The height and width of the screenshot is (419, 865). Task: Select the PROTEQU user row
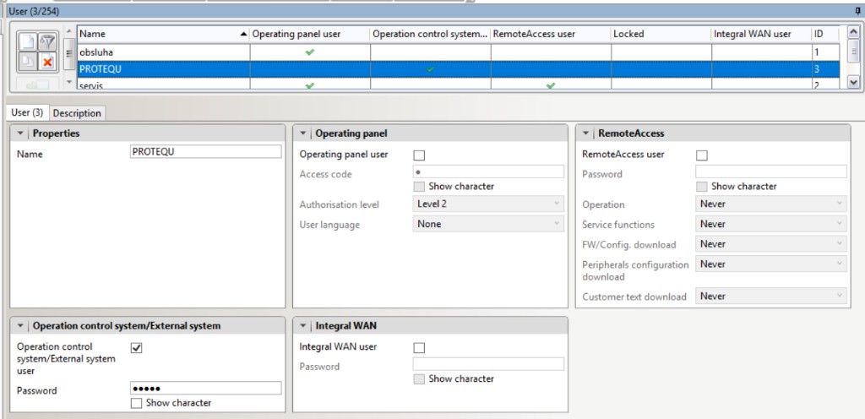[x=458, y=69]
